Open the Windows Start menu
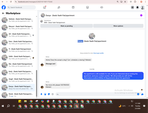 [x=3, y=106]
